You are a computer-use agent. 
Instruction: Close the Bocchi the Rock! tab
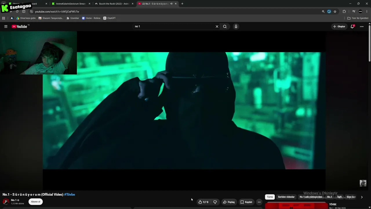(x=132, y=4)
